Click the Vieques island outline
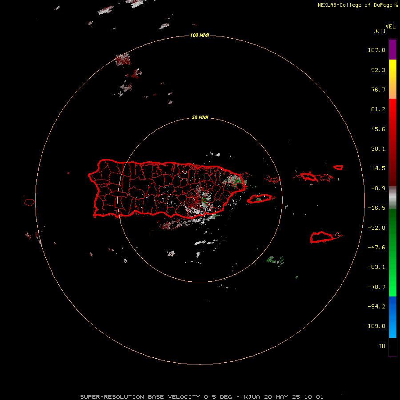 tap(260, 199)
